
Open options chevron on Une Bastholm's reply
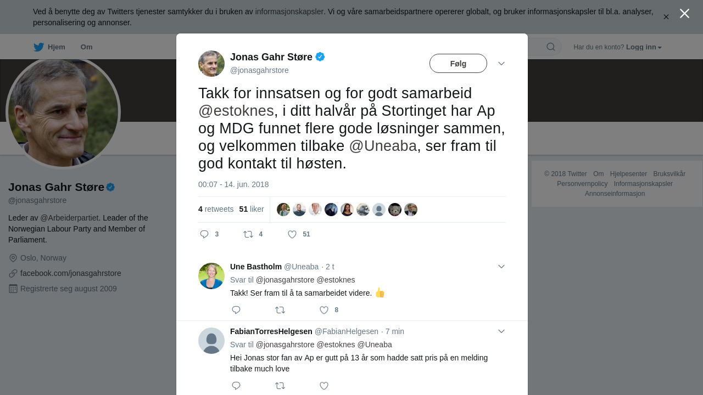click(501, 267)
